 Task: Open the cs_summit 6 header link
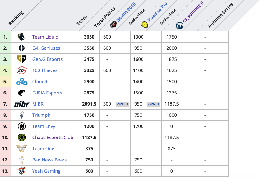[193, 12]
